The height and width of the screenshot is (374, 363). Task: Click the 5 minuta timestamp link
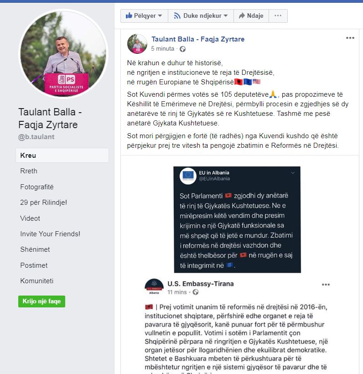tap(163, 49)
